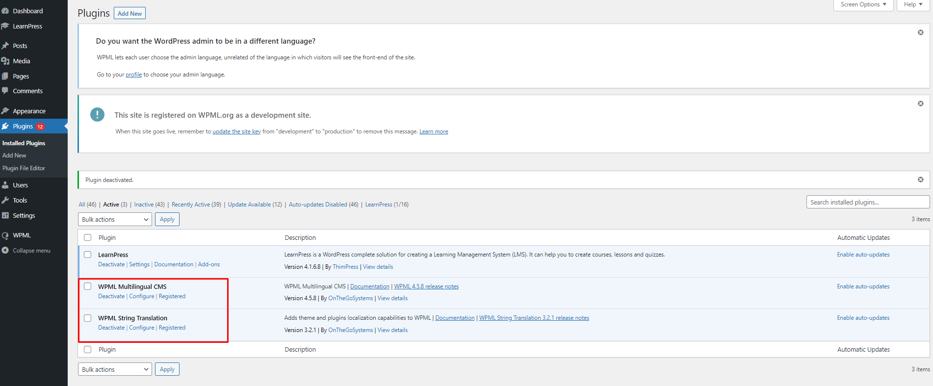Click the Comments bubble icon
Screen dimensions: 933x386
click(x=5, y=91)
